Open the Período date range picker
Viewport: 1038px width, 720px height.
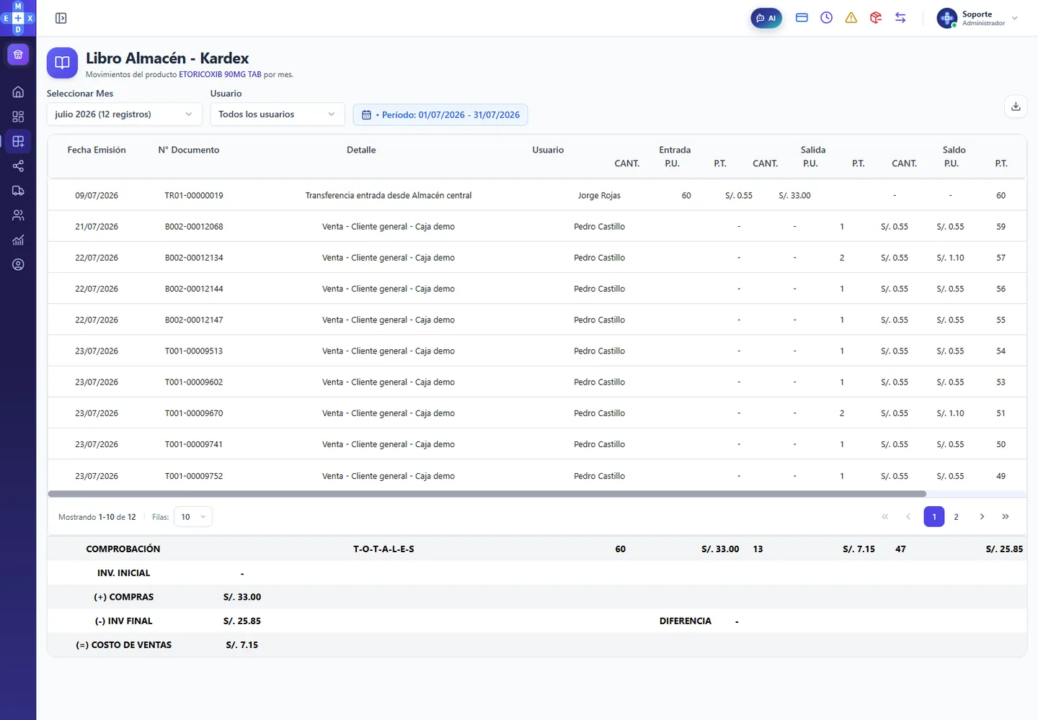pos(440,115)
